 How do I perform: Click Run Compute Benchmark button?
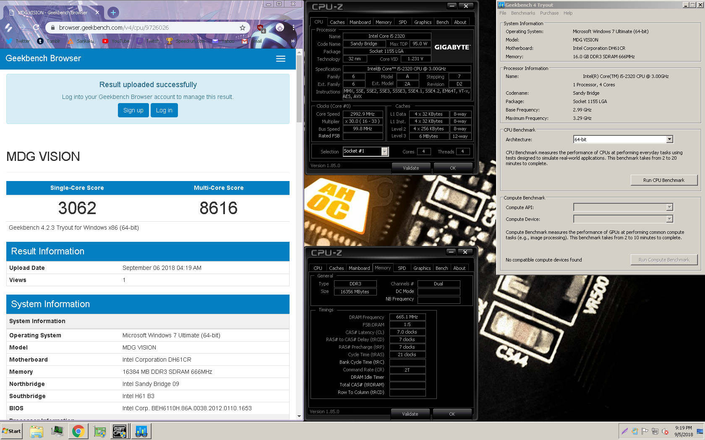pos(664,260)
